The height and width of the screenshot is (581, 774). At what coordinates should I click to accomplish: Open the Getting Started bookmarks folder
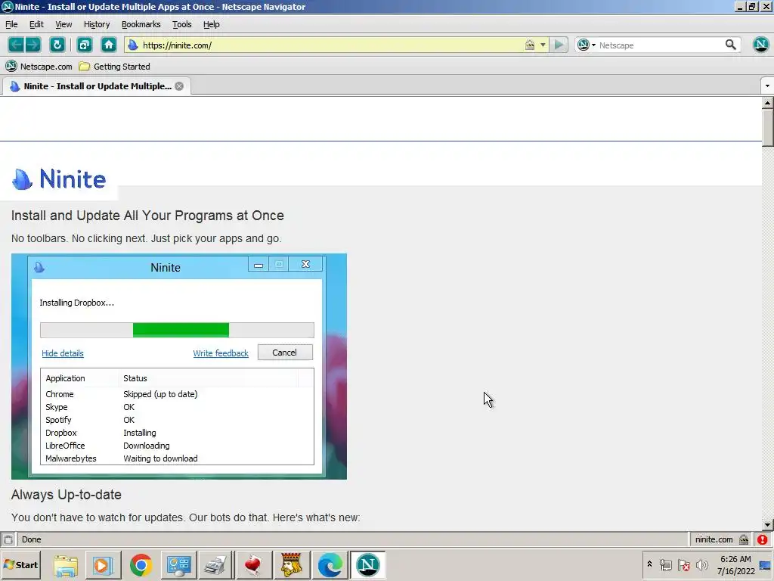tap(115, 67)
